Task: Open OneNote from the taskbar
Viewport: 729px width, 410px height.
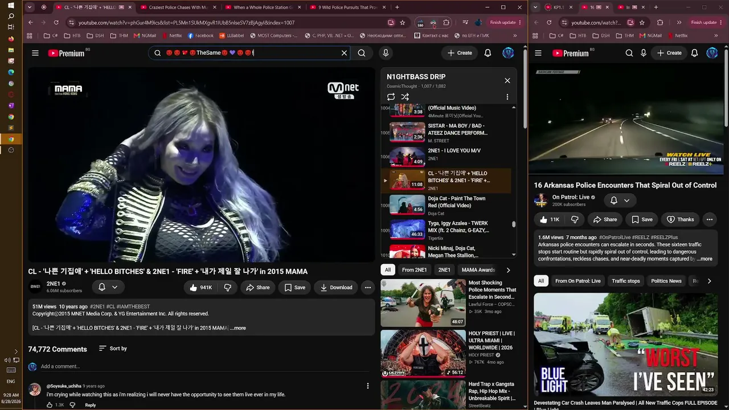Action: 11,105
